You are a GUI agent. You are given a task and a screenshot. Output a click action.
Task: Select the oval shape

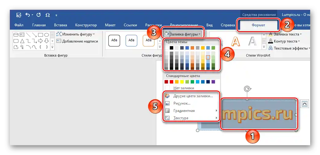pos(47,35)
